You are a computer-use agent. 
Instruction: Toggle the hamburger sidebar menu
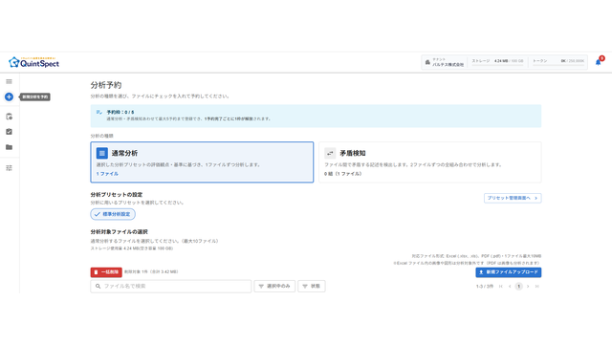coord(9,81)
